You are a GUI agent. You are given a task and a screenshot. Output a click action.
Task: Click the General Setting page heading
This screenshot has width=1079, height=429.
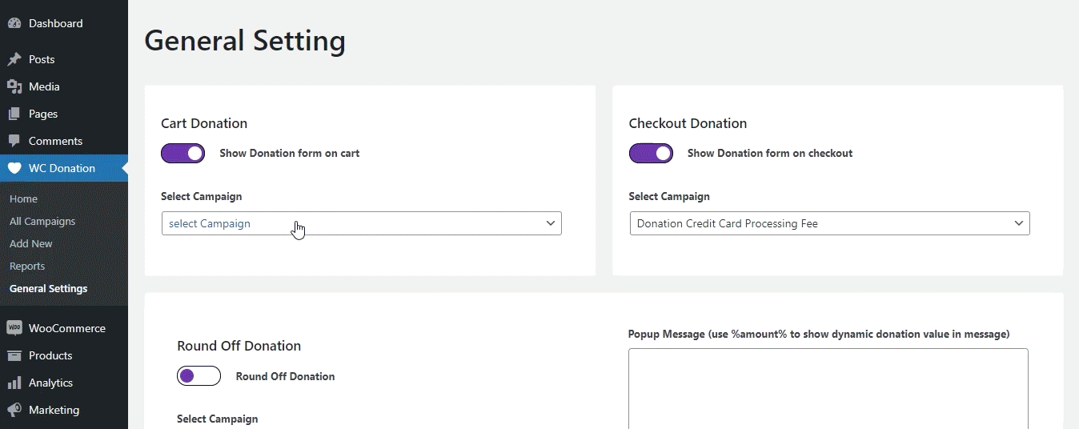click(245, 41)
